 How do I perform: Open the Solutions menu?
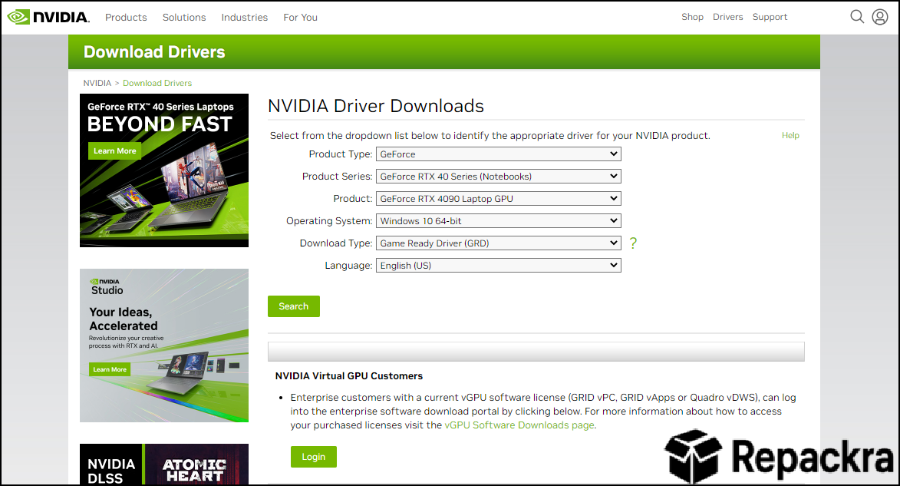click(x=183, y=17)
